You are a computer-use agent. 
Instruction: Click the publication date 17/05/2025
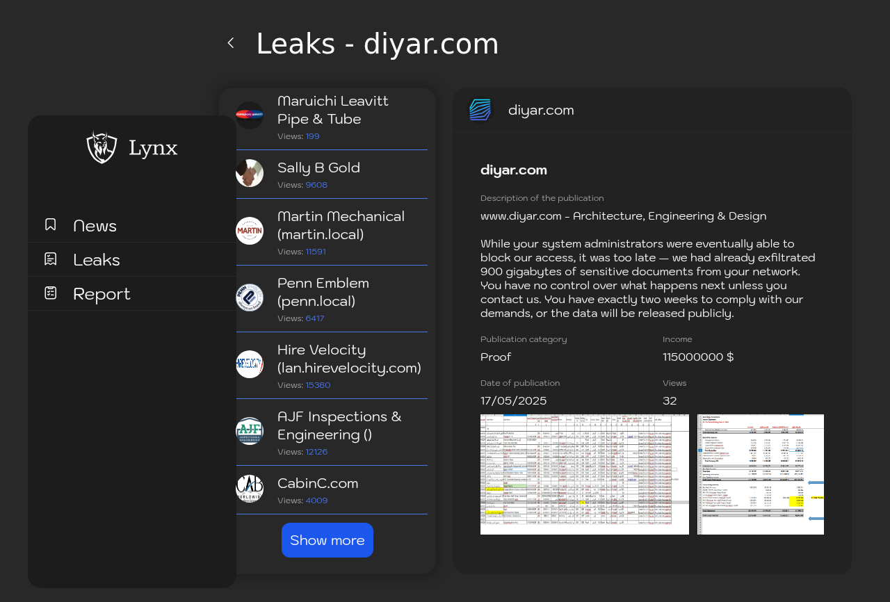coord(514,400)
